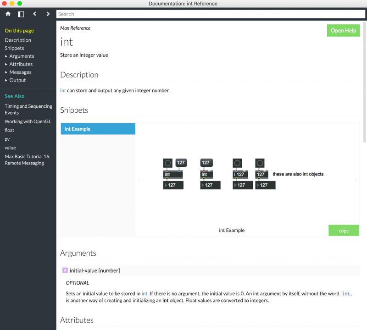The width and height of the screenshot is (367, 330).
Task: Click the second int object box
Action: 206,175
